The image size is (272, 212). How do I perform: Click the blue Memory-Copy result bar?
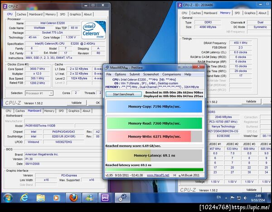coord(155,107)
